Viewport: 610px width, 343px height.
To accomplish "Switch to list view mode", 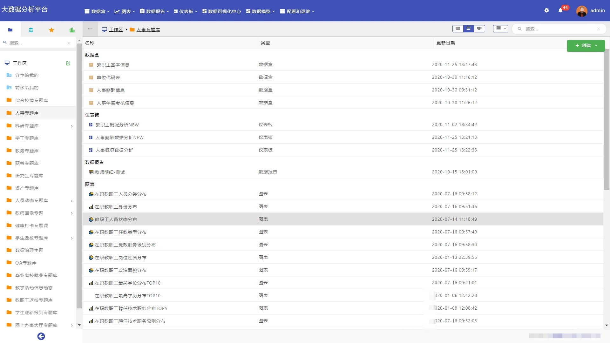I will click(x=468, y=29).
